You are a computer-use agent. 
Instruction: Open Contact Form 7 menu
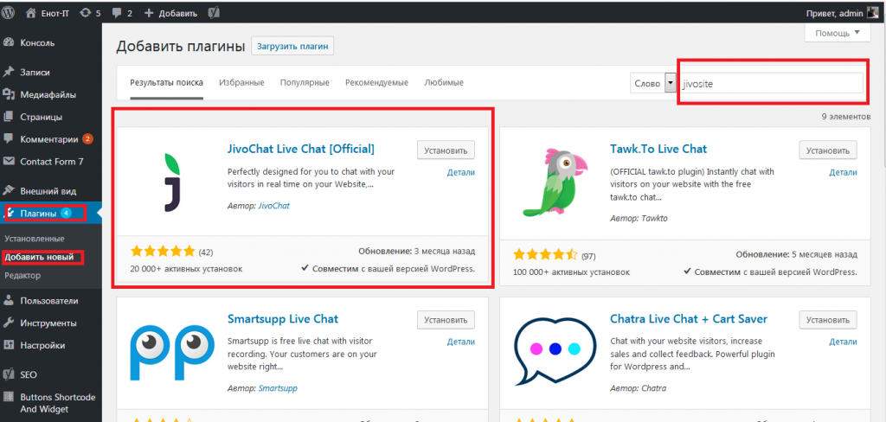[x=51, y=162]
